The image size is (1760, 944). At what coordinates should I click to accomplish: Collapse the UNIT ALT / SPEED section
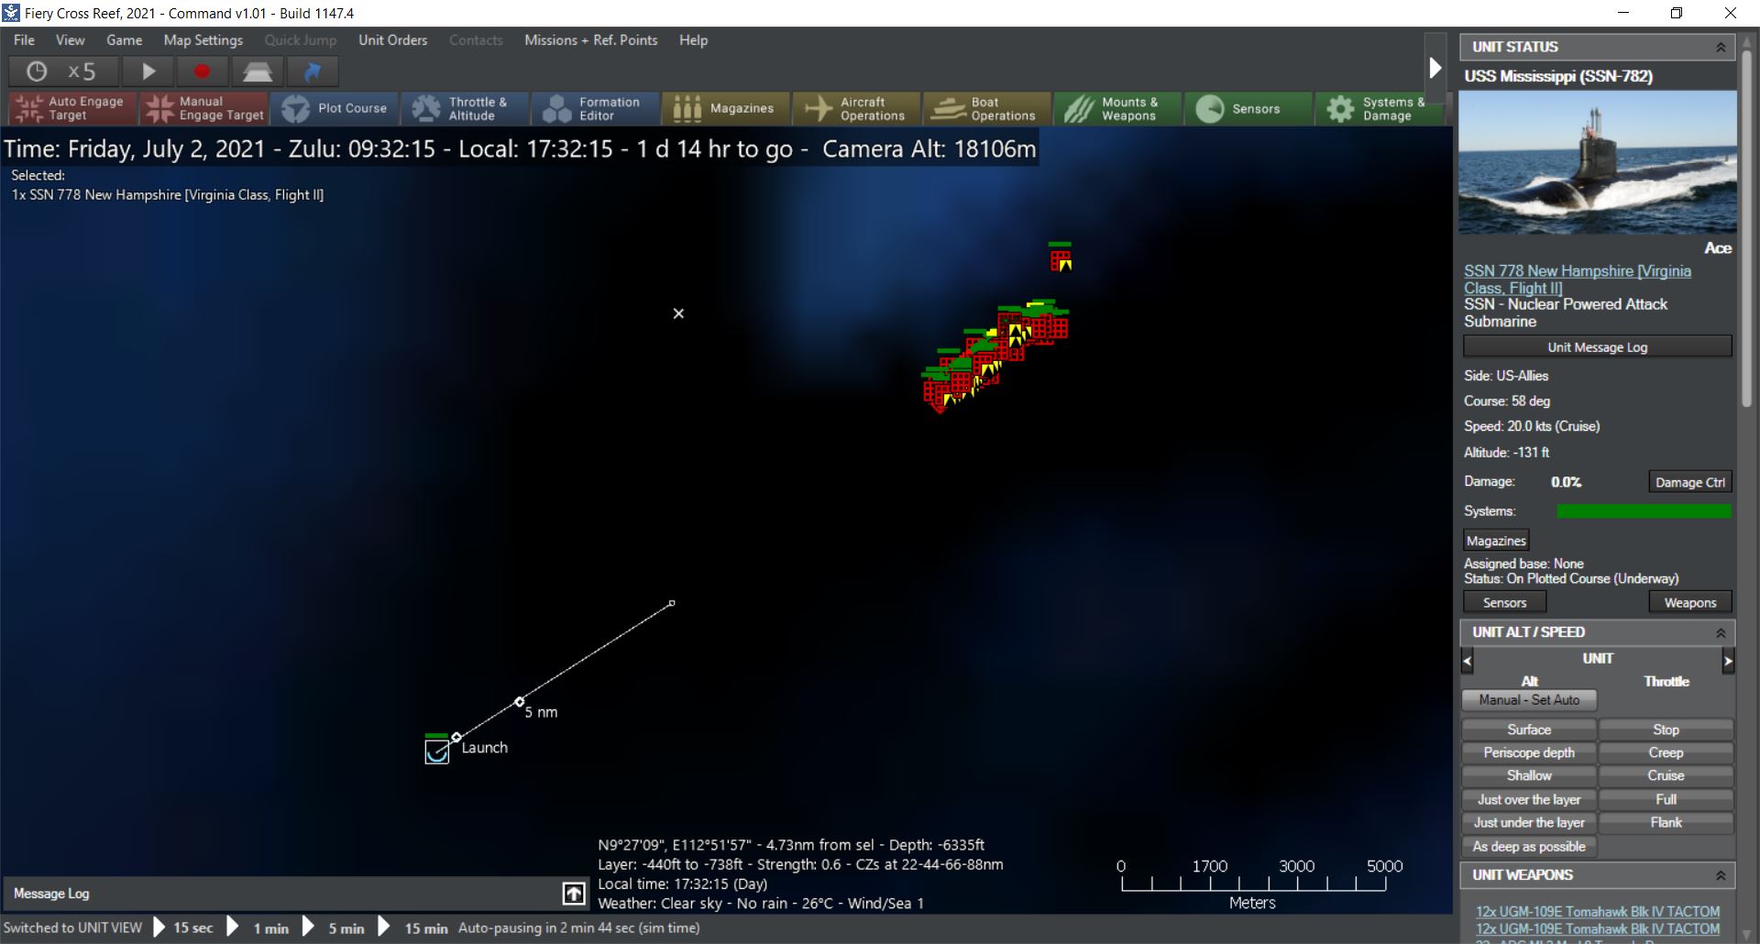click(x=1721, y=633)
